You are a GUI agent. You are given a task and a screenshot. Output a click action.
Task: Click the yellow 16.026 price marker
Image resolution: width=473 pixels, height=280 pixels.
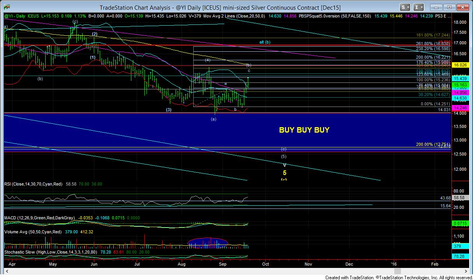pyautogui.click(x=461, y=65)
